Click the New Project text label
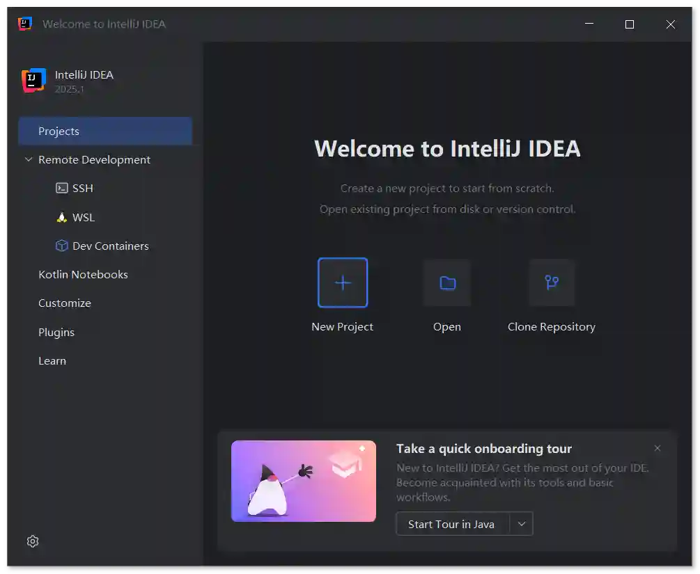Image resolution: width=700 pixels, height=574 pixels. [x=343, y=327]
